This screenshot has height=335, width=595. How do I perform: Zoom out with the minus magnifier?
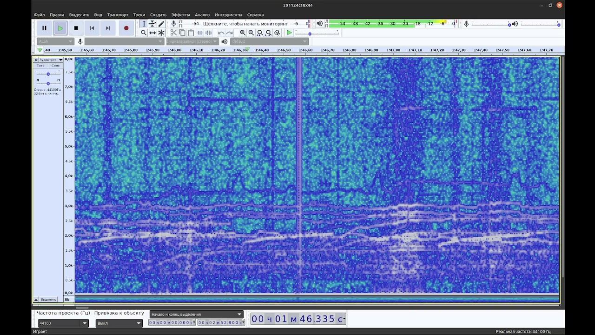tap(251, 33)
